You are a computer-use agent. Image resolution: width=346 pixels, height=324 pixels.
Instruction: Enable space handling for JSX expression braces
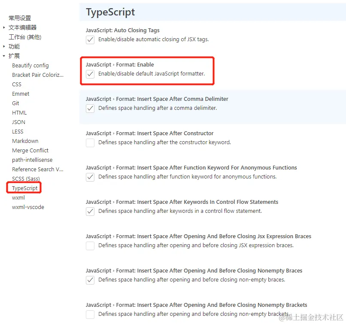pos(90,246)
